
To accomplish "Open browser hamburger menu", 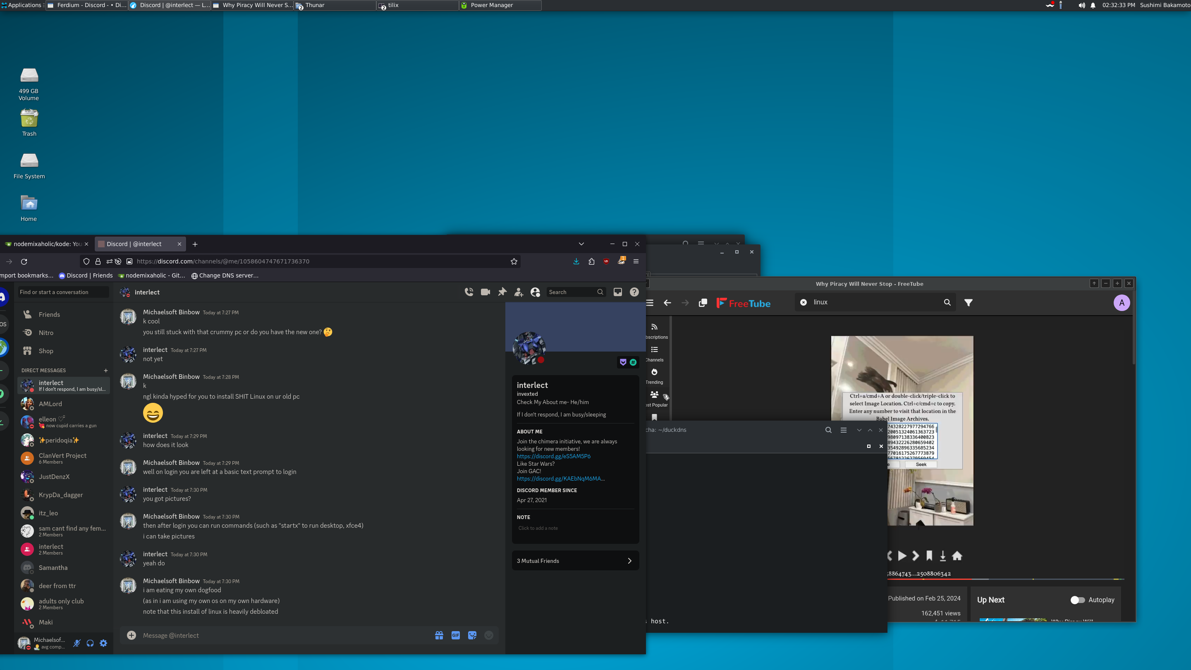I will pos(636,261).
